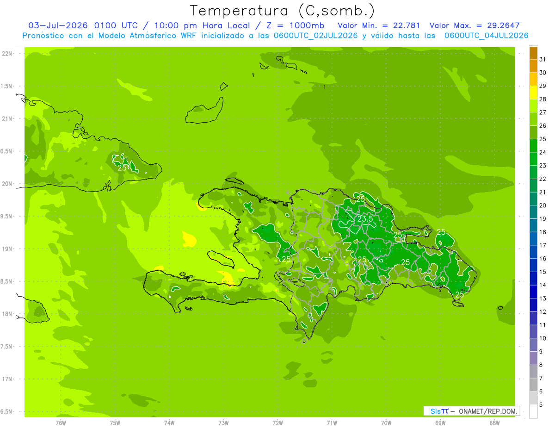Image resolution: width=555 pixels, height=429 pixels.
Task: Click the blue swatch between 14 and 15
Action: coord(533,278)
